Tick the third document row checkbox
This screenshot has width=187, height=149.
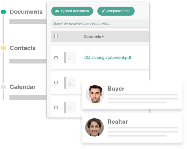tap(56, 108)
